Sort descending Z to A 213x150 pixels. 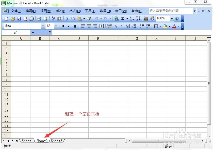[138, 19]
